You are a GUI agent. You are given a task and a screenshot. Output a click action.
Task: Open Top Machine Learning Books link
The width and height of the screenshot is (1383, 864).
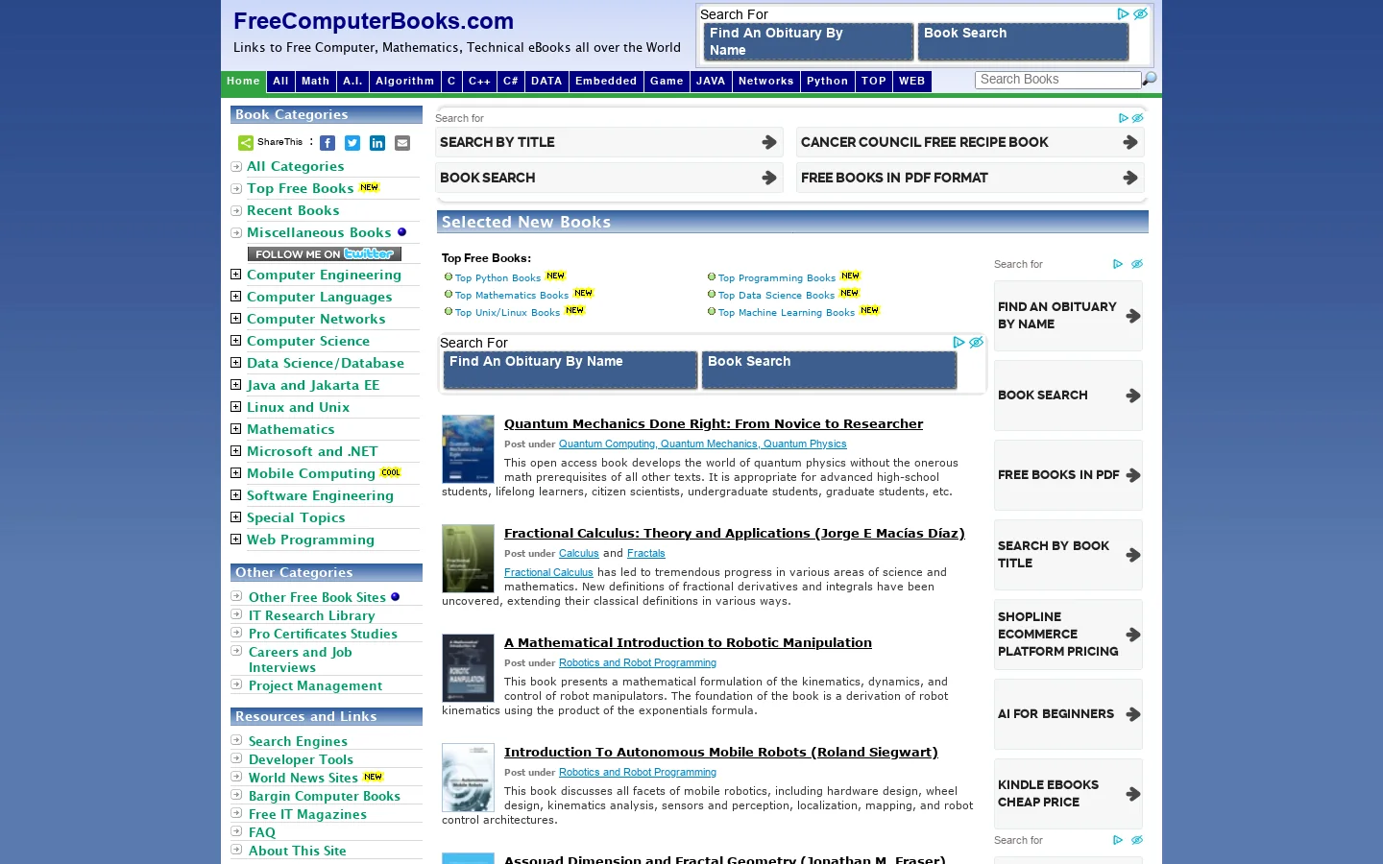coord(787,313)
